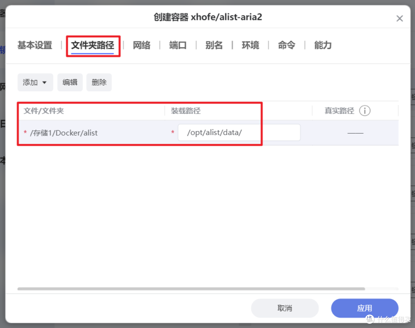Click the 删除 button

(99, 82)
